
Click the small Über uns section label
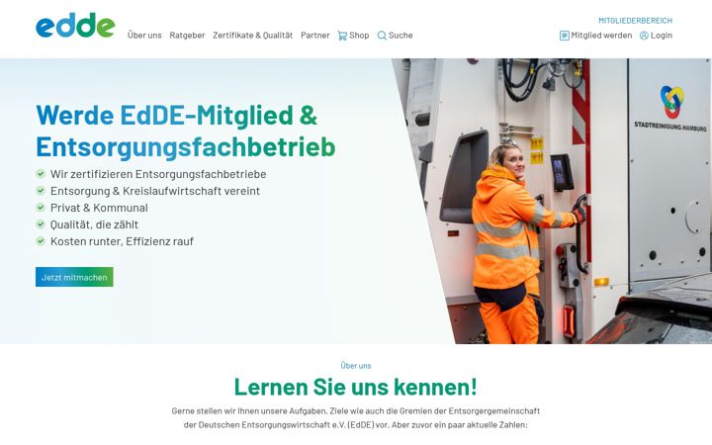pyautogui.click(x=356, y=366)
